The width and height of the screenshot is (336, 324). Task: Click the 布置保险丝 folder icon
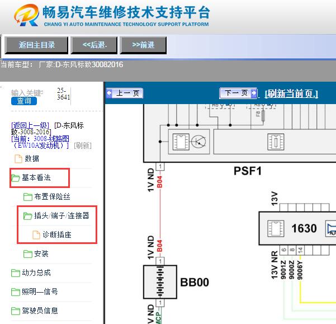(28, 197)
